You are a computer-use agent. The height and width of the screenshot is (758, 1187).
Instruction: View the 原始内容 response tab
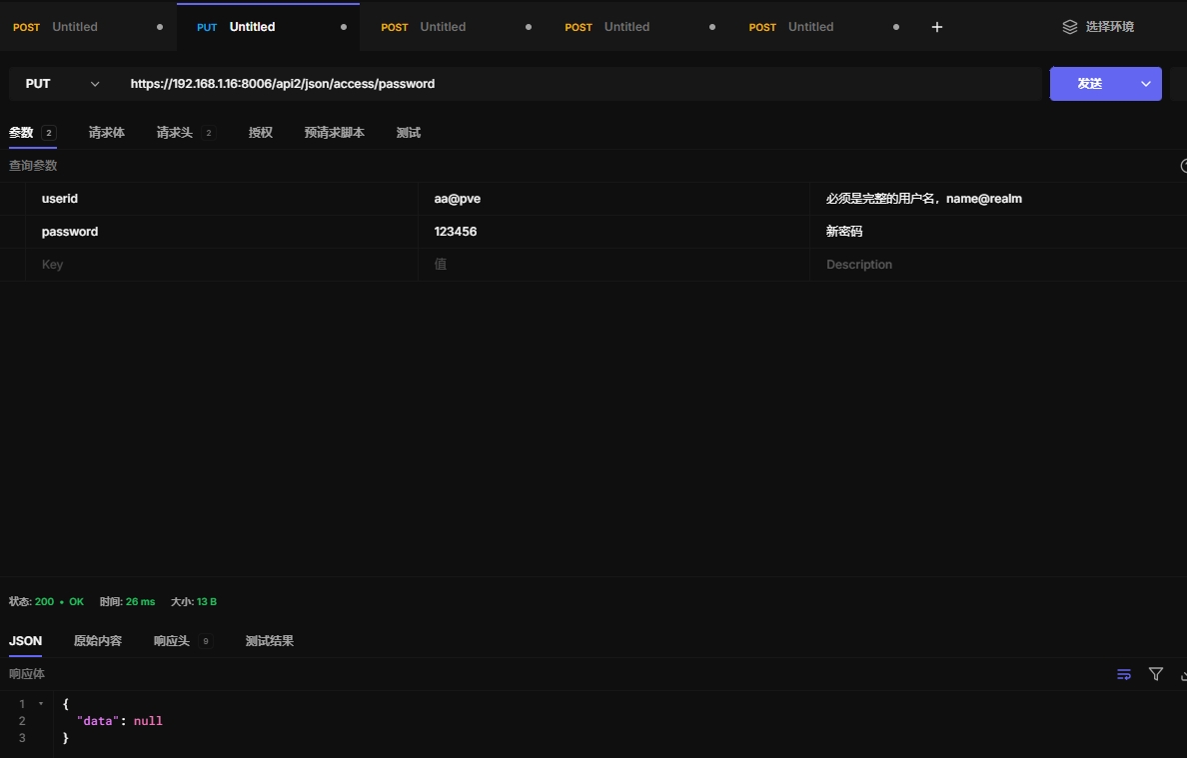(98, 641)
